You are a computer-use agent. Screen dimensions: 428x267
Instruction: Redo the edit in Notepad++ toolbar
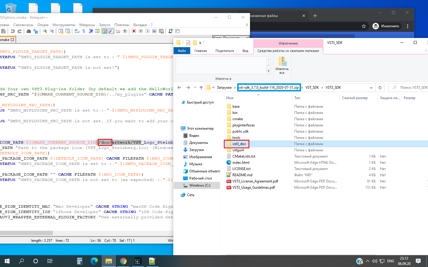[x=20, y=31]
